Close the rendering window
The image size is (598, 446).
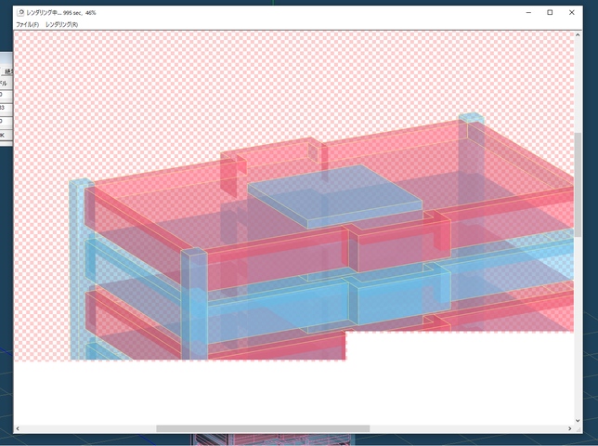[571, 13]
